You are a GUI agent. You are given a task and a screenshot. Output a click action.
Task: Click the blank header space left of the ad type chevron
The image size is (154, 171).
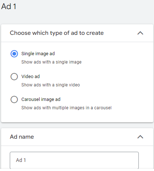(x=120, y=33)
